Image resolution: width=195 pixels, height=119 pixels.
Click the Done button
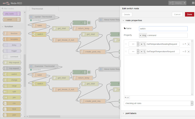[190, 14]
